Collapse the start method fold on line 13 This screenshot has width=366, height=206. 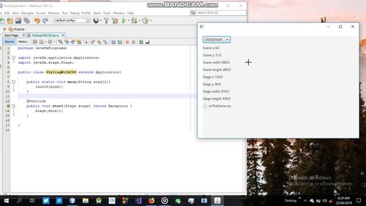[14, 106]
